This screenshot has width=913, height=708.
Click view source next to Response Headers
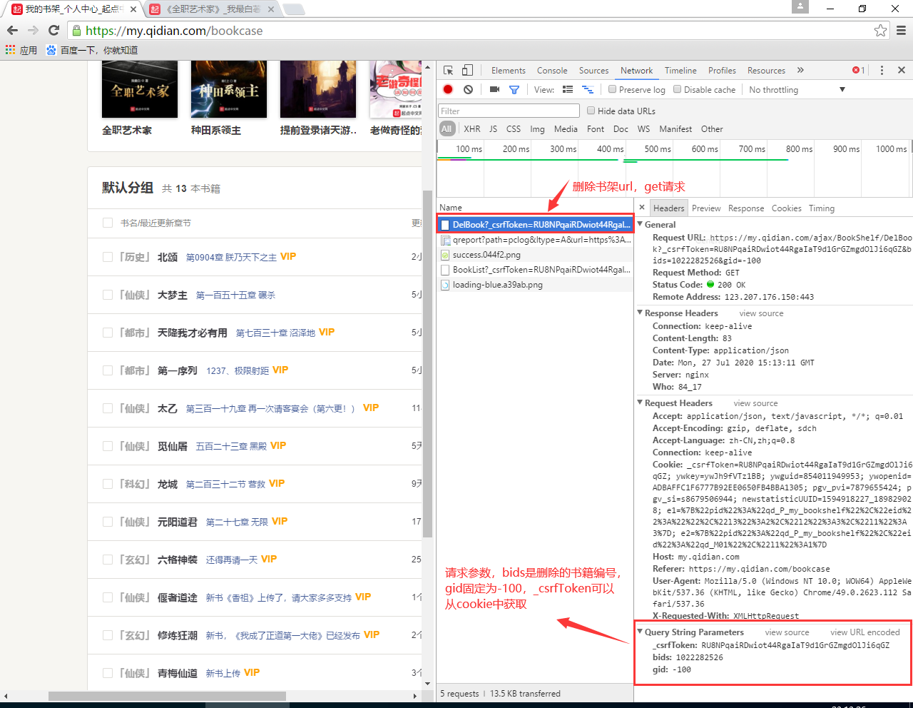click(761, 313)
